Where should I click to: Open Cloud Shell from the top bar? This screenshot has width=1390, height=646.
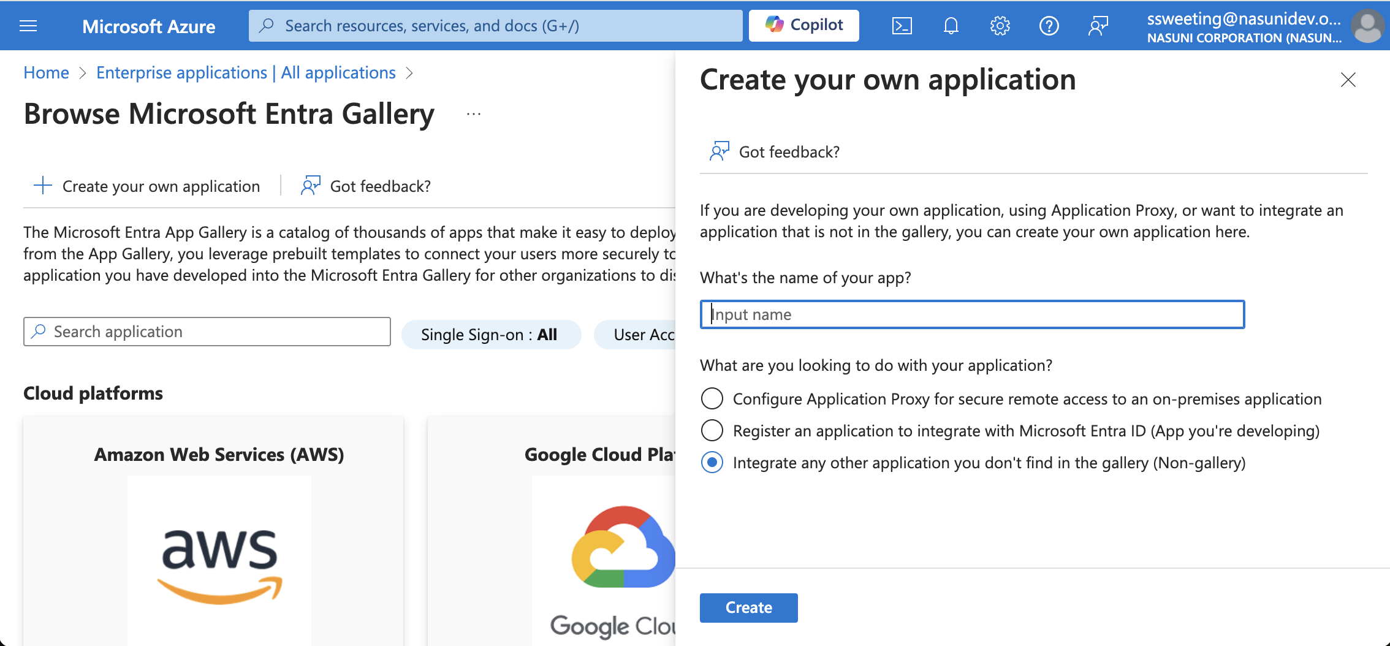coord(902,26)
